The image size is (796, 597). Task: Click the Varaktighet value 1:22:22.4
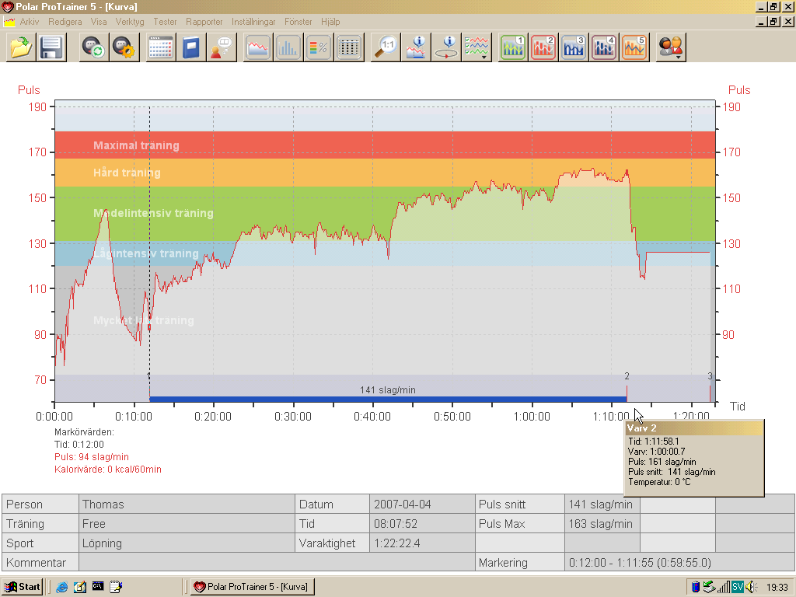422,543
